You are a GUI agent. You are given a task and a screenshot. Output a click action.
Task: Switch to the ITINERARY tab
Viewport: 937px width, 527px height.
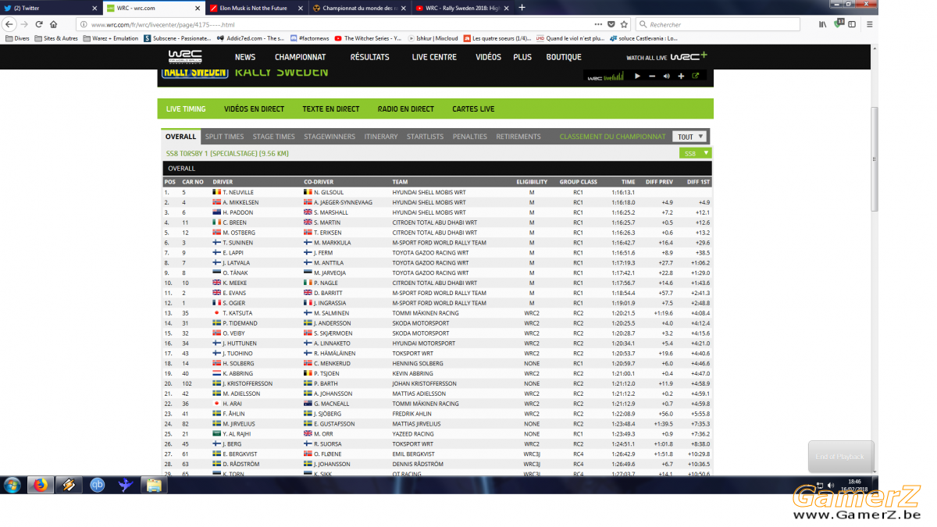(x=381, y=137)
